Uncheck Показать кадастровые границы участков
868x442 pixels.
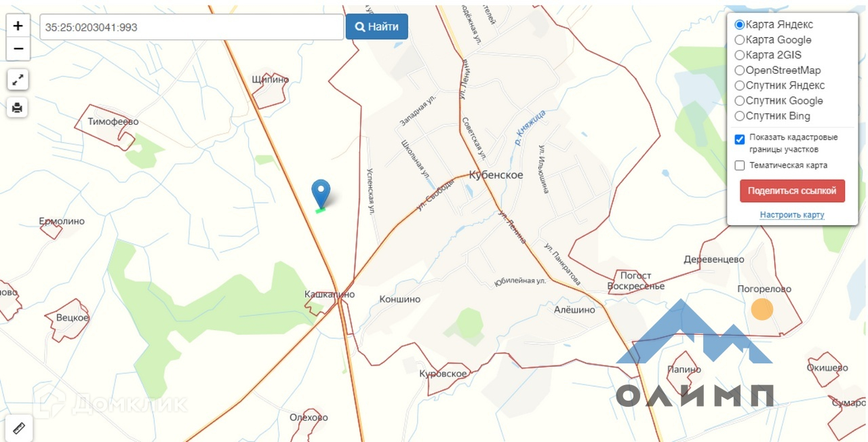tap(740, 139)
